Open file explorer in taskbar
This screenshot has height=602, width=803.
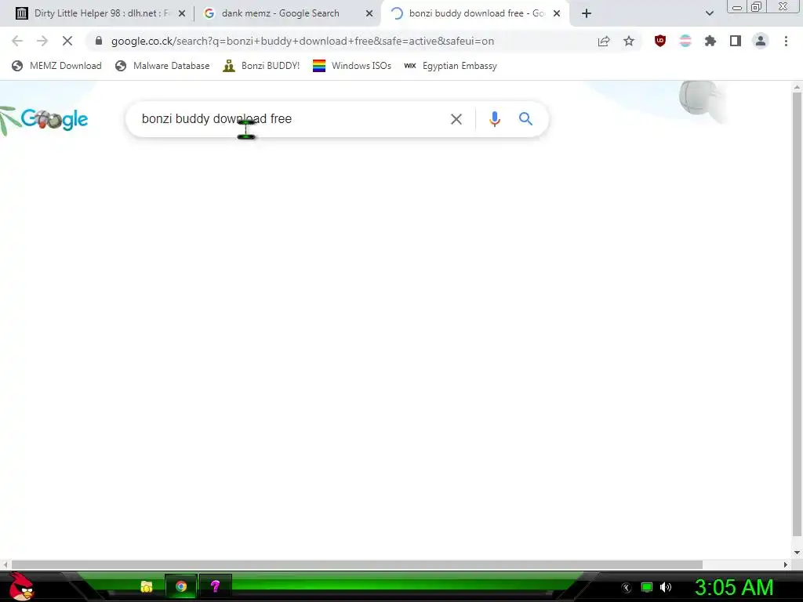pos(147,586)
